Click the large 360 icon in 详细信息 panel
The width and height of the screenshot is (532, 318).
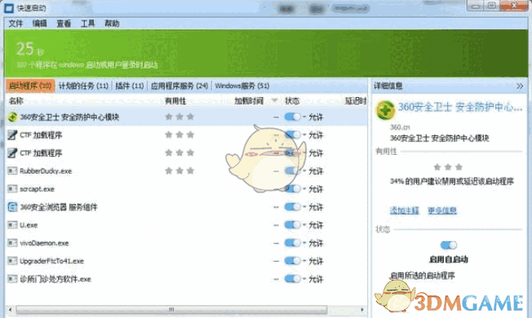pyautogui.click(x=385, y=110)
